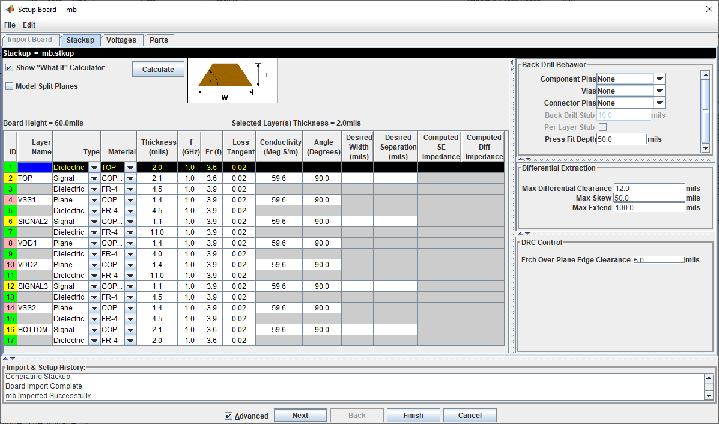The image size is (719, 424).
Task: Click the collapse arrow above Import & Setup History
Action: (x=4, y=359)
